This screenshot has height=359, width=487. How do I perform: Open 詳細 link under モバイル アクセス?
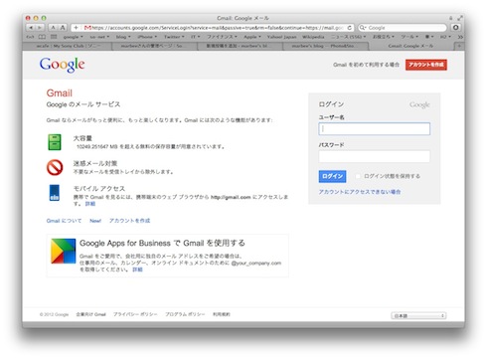coord(90,204)
